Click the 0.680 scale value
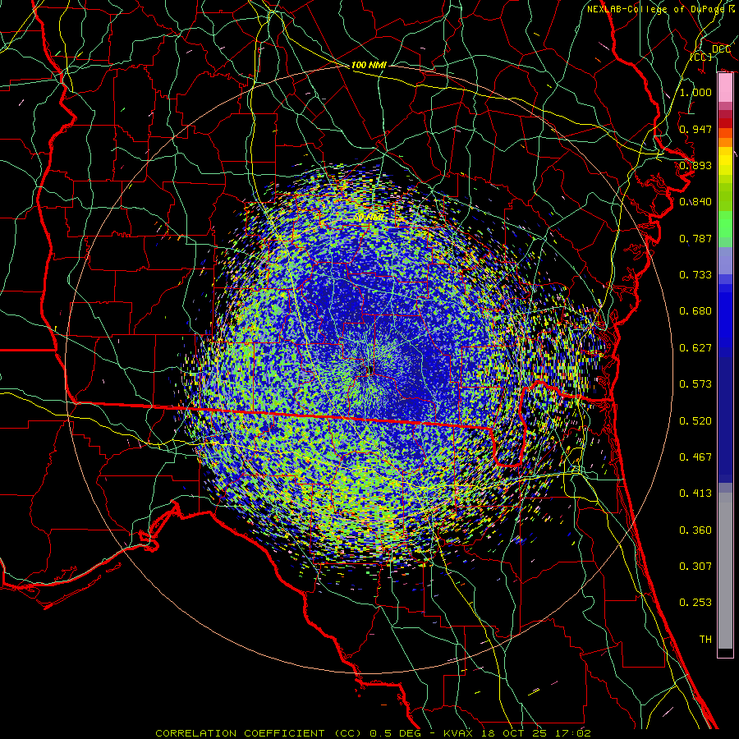The height and width of the screenshot is (739, 739). [x=695, y=310]
